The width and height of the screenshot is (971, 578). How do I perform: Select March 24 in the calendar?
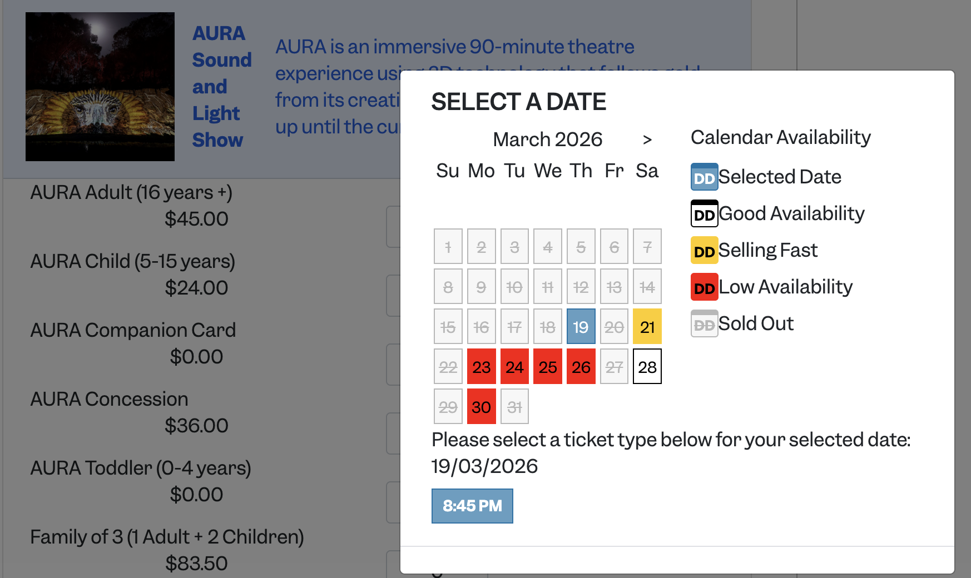514,367
